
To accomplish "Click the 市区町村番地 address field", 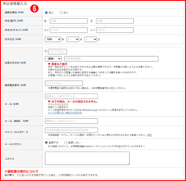I will pos(111,59).
